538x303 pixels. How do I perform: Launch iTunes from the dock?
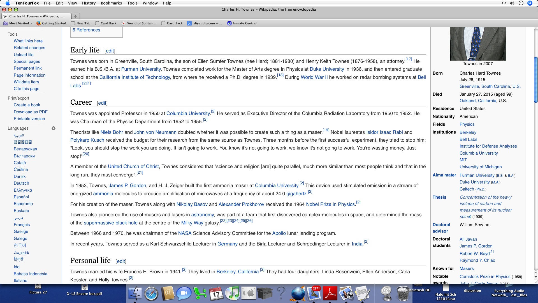(233, 293)
